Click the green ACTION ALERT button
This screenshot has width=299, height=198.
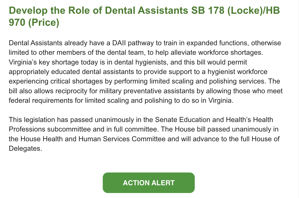148,183
